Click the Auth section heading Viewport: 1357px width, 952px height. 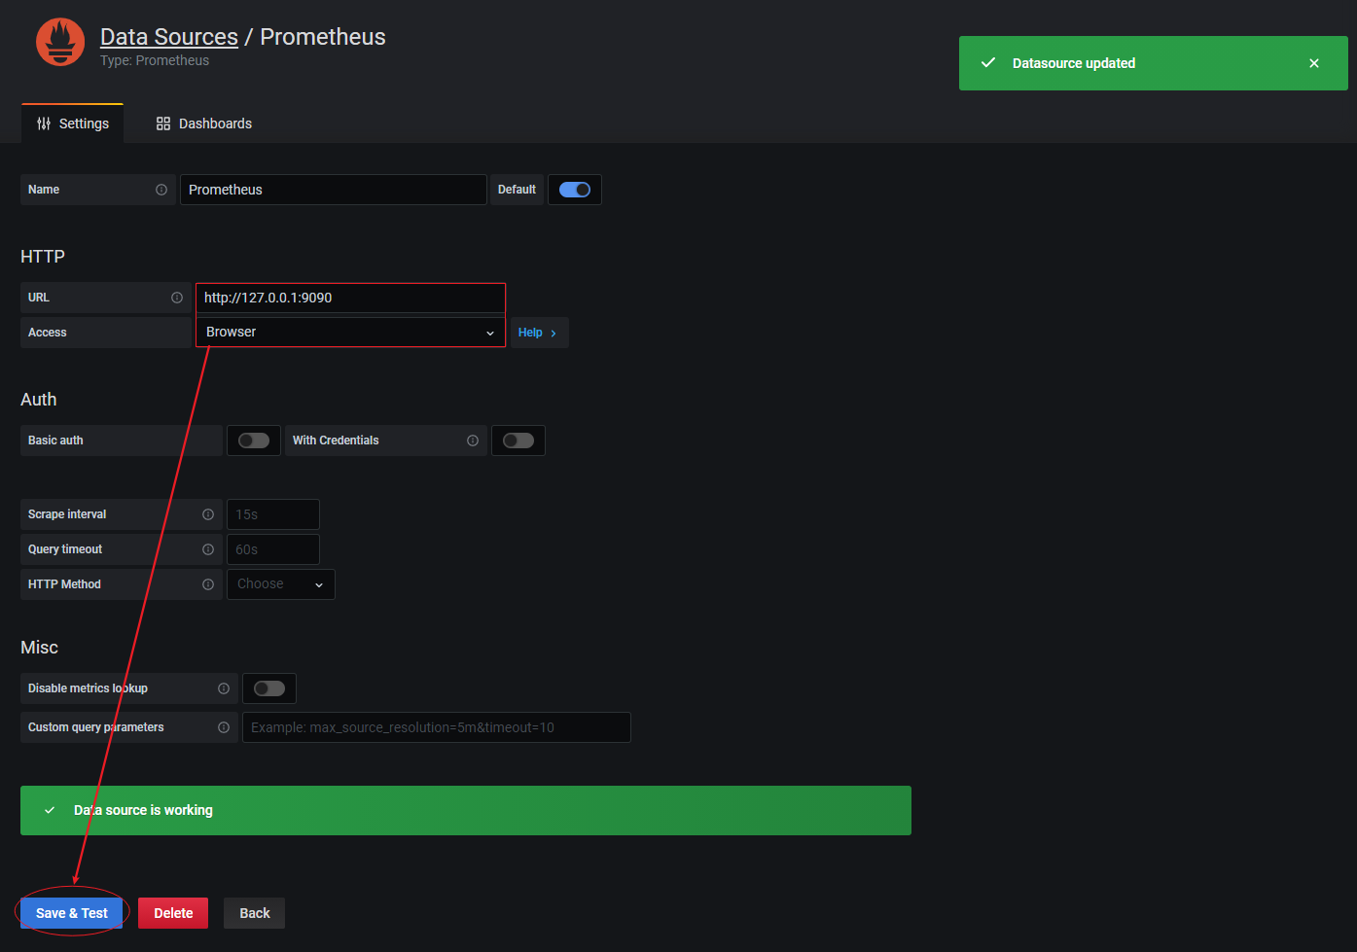39,400
